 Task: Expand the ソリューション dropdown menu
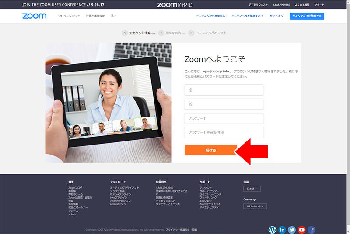[69, 16]
